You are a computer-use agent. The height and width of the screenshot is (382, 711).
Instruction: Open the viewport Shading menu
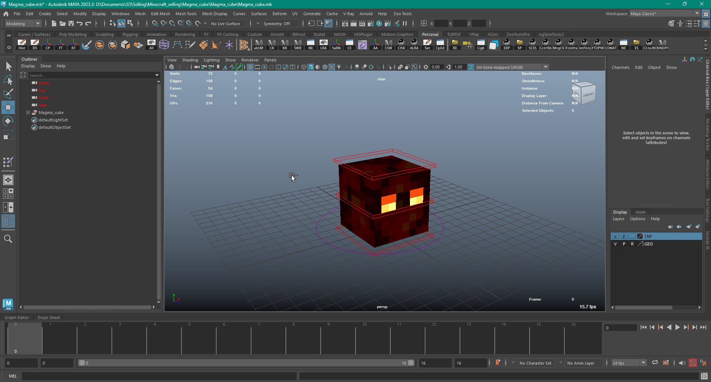pyautogui.click(x=190, y=60)
